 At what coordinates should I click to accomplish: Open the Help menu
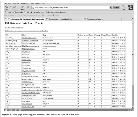pos(44,4)
